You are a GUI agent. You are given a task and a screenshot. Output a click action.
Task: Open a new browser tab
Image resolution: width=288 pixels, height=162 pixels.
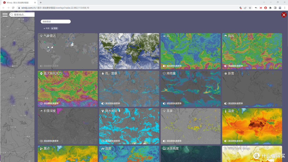[x=41, y=3]
